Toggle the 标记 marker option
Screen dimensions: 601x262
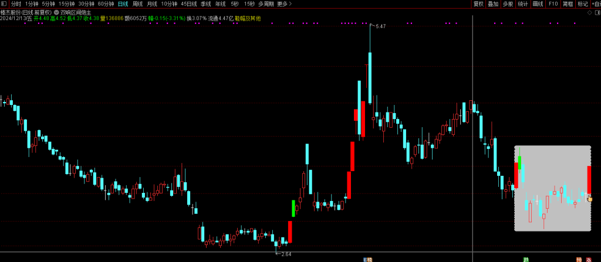[582, 4]
